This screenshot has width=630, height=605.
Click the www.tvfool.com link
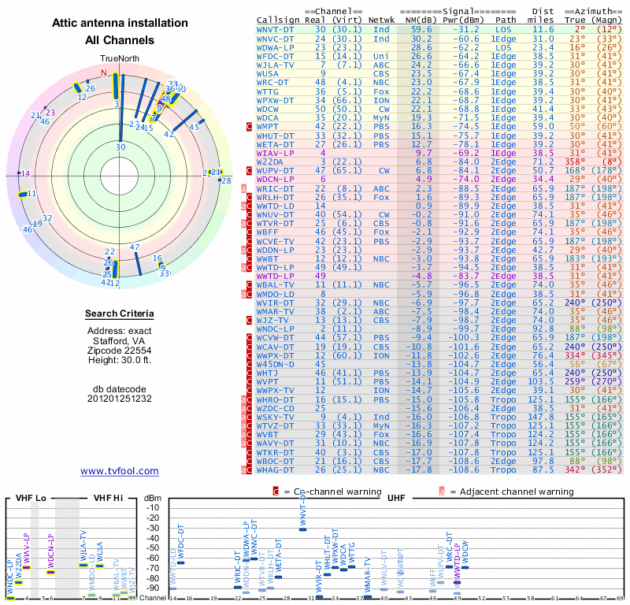(x=120, y=471)
